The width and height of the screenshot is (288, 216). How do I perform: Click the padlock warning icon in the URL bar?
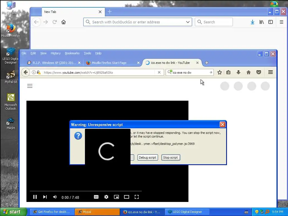[x=39, y=72]
